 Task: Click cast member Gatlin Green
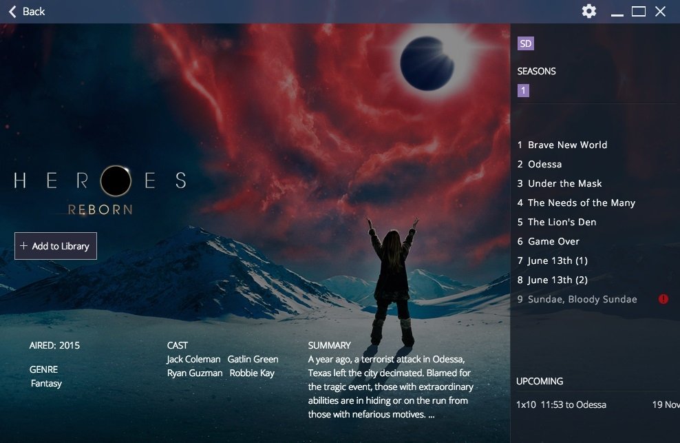click(x=253, y=359)
